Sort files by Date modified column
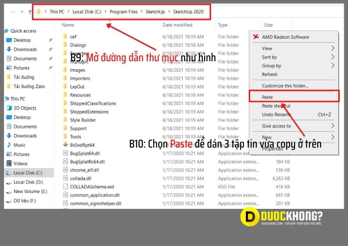The image size is (348, 246). click(x=177, y=25)
